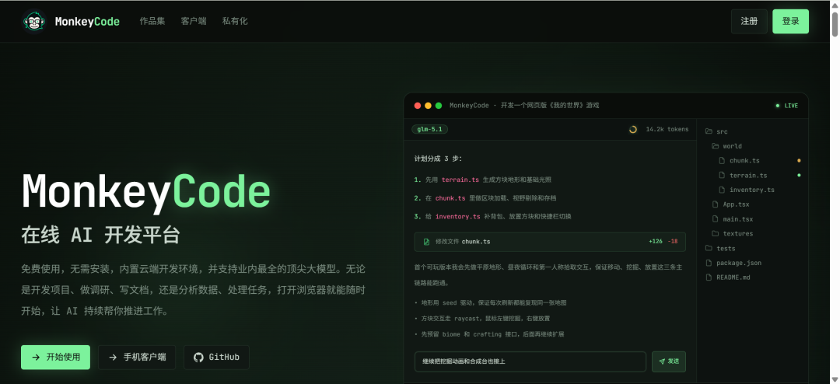
Task: Click the 开始使用 button
Action: pos(56,358)
